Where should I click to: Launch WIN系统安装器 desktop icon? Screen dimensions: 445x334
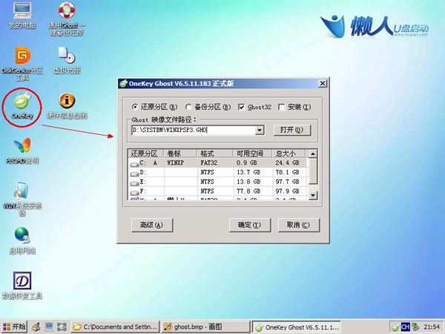[22, 199]
